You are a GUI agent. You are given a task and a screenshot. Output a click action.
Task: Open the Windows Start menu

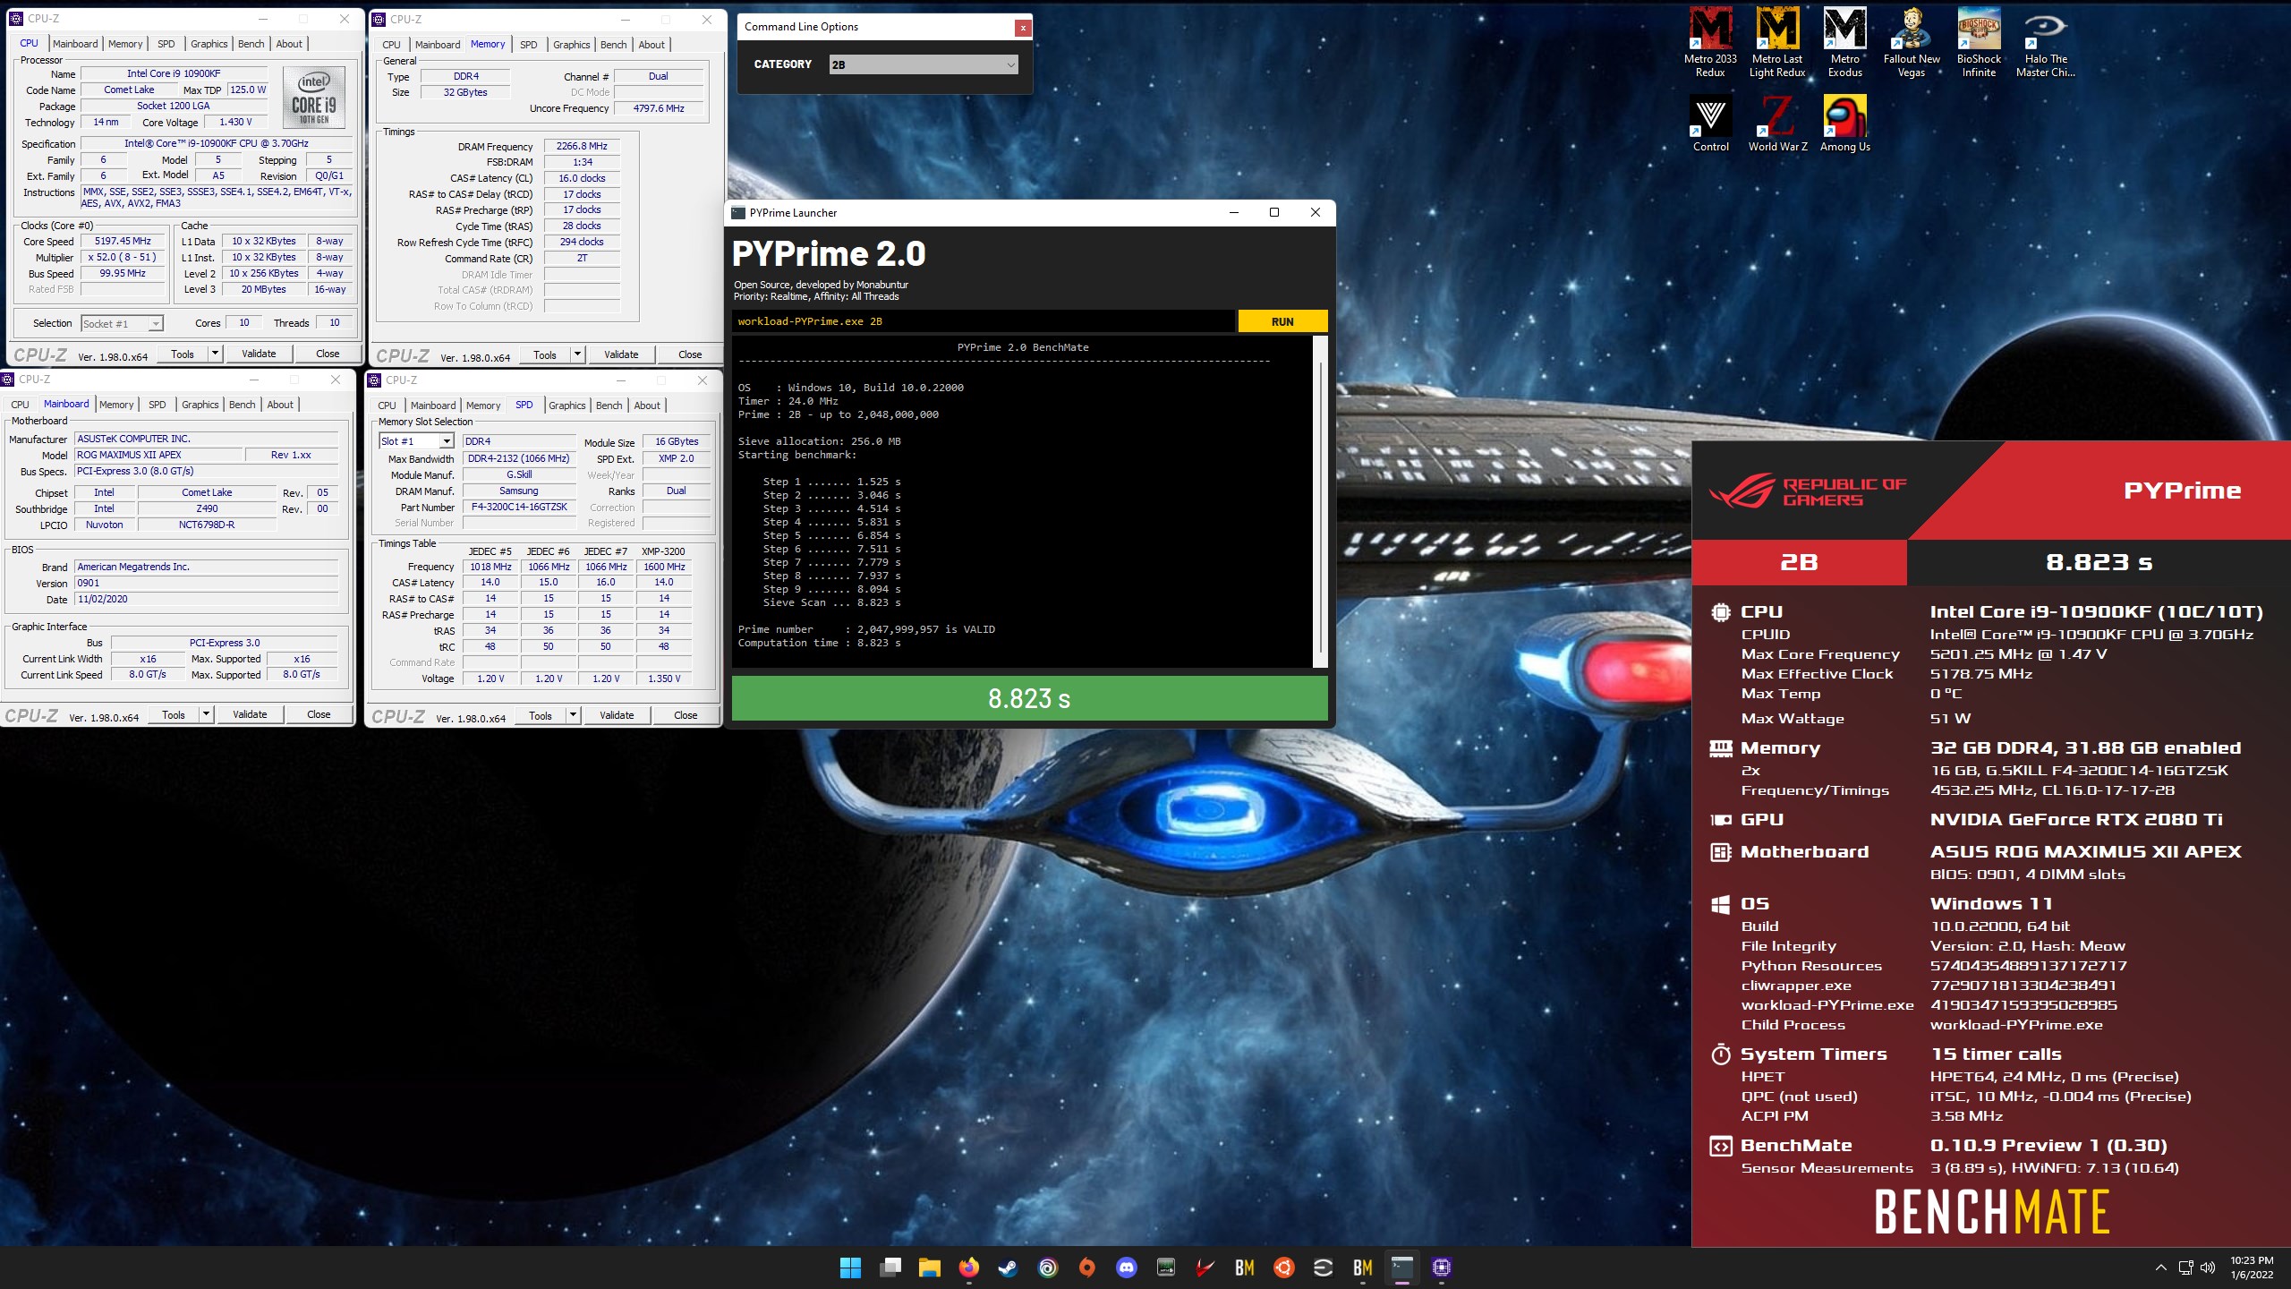(x=850, y=1268)
